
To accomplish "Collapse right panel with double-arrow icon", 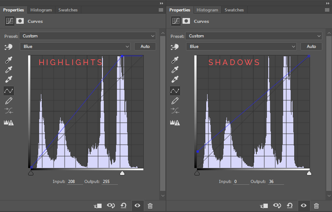I will click(x=328, y=3).
